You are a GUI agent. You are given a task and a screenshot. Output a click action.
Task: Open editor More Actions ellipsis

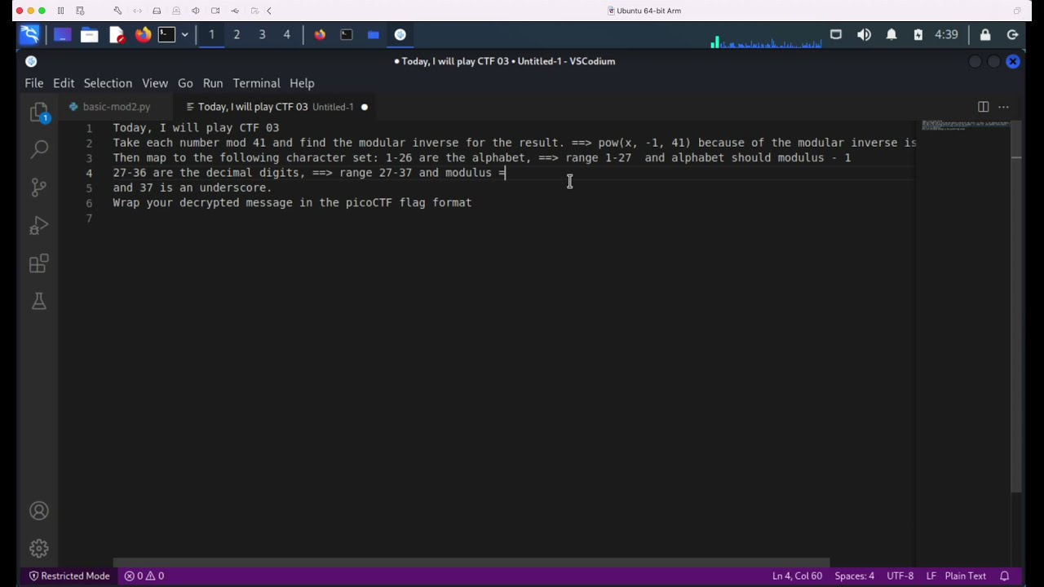1004,107
